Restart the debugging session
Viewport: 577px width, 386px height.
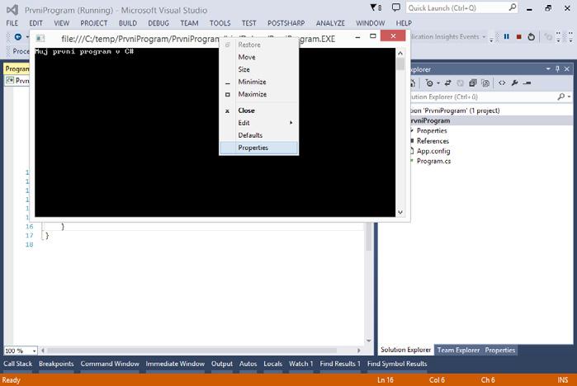(x=531, y=37)
